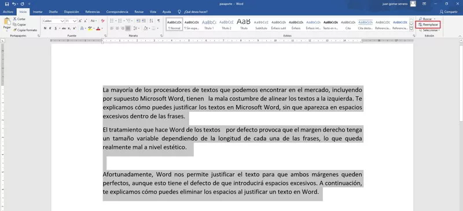Open the Fuente dialog launcher
The height and width of the screenshot is (211, 463).
tap(105, 35)
